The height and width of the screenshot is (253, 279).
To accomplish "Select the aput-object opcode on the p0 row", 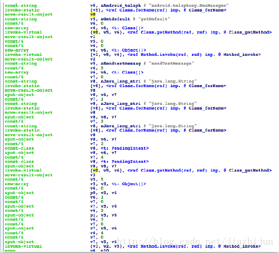I will point(19,193).
